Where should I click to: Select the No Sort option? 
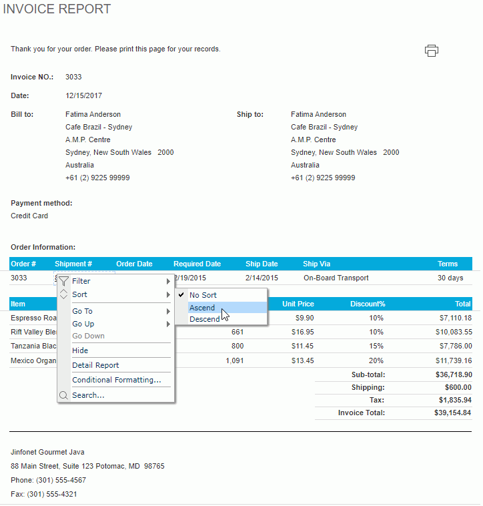[x=221, y=295]
